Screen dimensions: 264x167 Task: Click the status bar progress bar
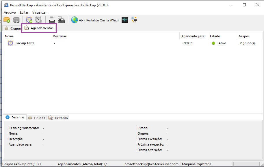click(246, 164)
